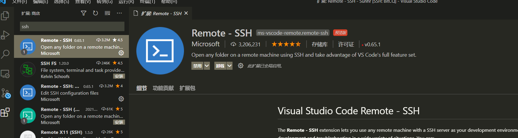Open the 帮助(H) menu
518x138 pixels.
click(169, 2)
